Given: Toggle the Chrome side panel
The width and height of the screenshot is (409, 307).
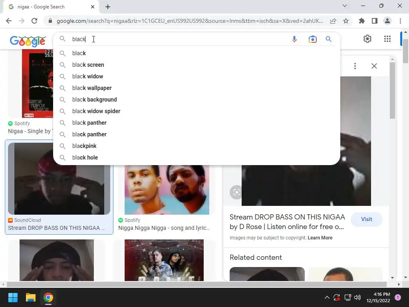Looking at the screenshot, I should coord(375,21).
